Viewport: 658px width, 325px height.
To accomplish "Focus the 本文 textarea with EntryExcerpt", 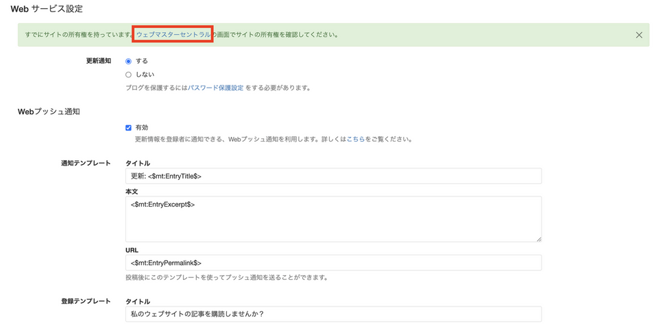I will pyautogui.click(x=333, y=219).
